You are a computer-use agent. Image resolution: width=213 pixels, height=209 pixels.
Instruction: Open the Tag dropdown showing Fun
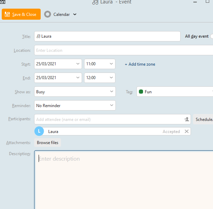click(x=175, y=92)
